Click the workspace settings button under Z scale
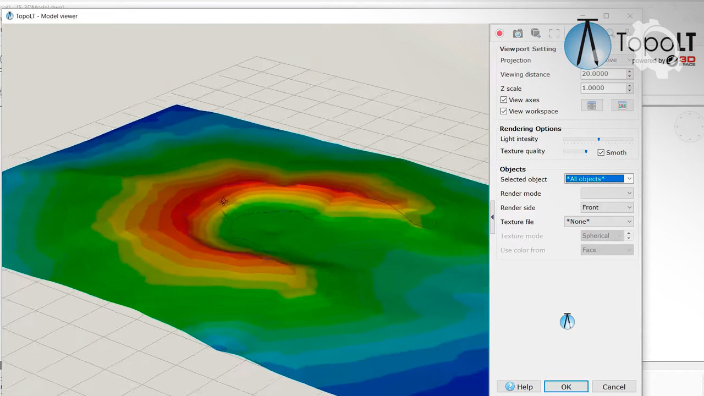Viewport: 704px width, 396px height. [x=592, y=106]
